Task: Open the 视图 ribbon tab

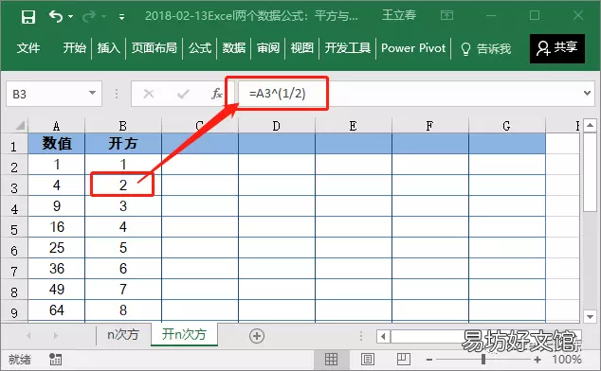Action: click(302, 48)
